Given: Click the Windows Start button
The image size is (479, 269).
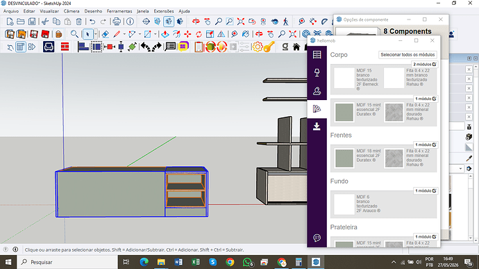Looking at the screenshot, I should 8,262.
